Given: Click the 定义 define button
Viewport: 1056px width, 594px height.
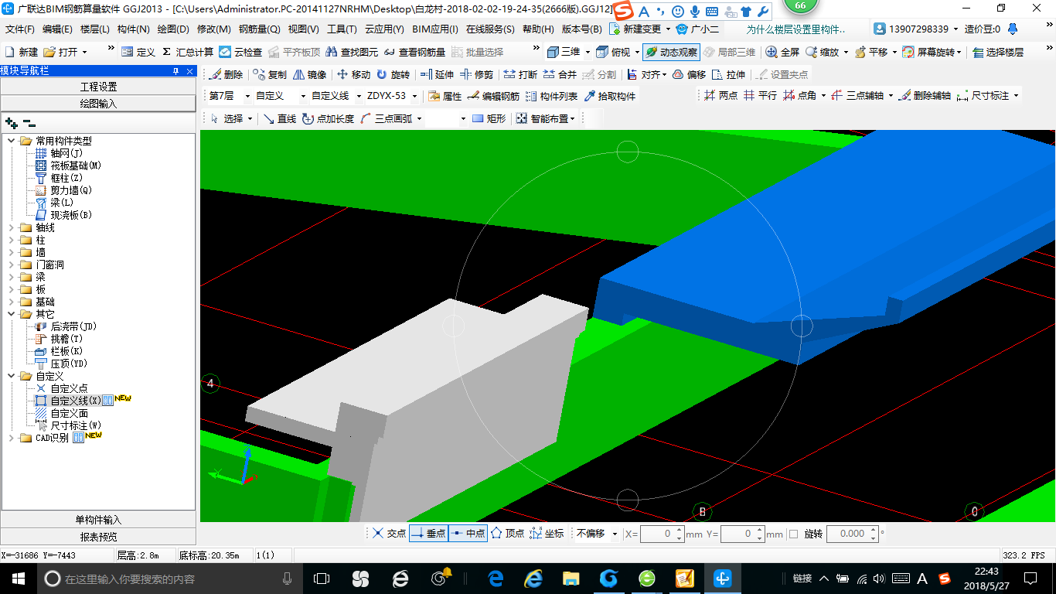Looking at the screenshot, I should pyautogui.click(x=139, y=52).
